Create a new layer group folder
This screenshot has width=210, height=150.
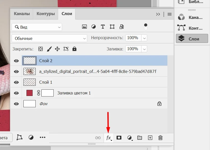click(x=140, y=137)
